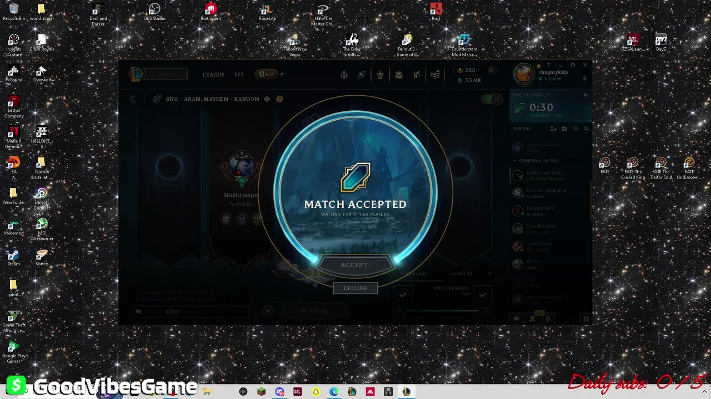Tick the left progression reward checkbox

click(x=403, y=294)
